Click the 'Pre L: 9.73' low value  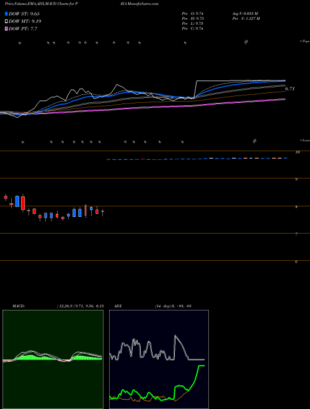(x=193, y=24)
